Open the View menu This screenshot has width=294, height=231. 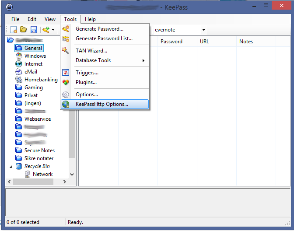click(x=50, y=19)
